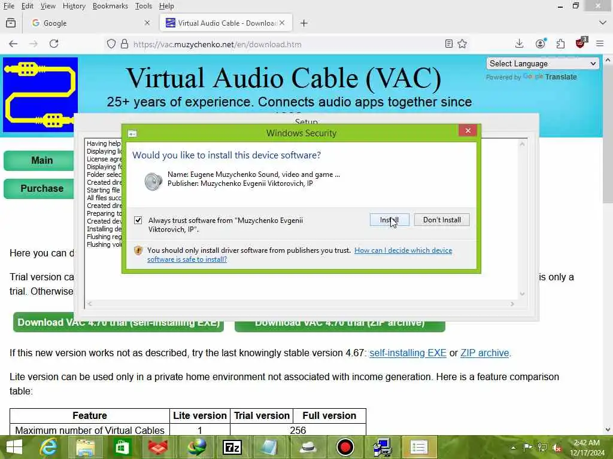Click the tracking protection shield icon
This screenshot has height=459, width=613.
pyautogui.click(x=111, y=44)
